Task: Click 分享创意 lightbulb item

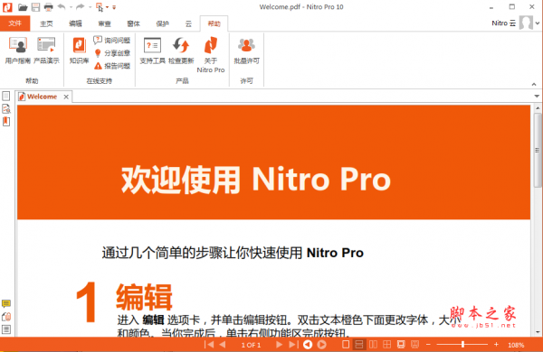Action: (112, 53)
